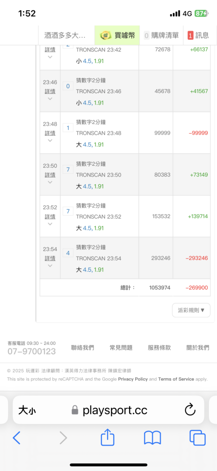
Task: Tap the 買噱幣 coin icon tab
Action: [117, 35]
